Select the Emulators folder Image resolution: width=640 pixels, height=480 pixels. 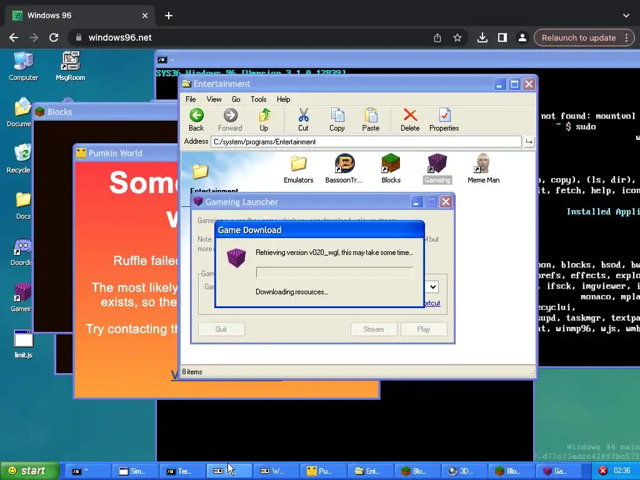click(299, 169)
